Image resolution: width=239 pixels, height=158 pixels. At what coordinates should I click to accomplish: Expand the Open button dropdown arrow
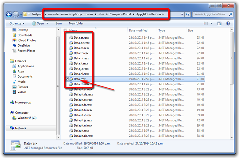pos(47,23)
